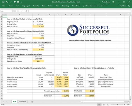Image resolution: width=132 pixels, height=106 pixels.
Task: Open the Ribbon Display Options icon
Action: pyautogui.click(x=113, y=2)
